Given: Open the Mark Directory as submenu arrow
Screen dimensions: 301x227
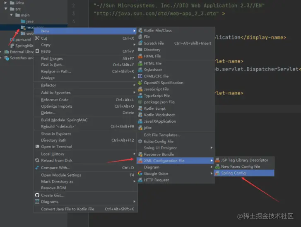Looking at the screenshot, I should (135, 181).
